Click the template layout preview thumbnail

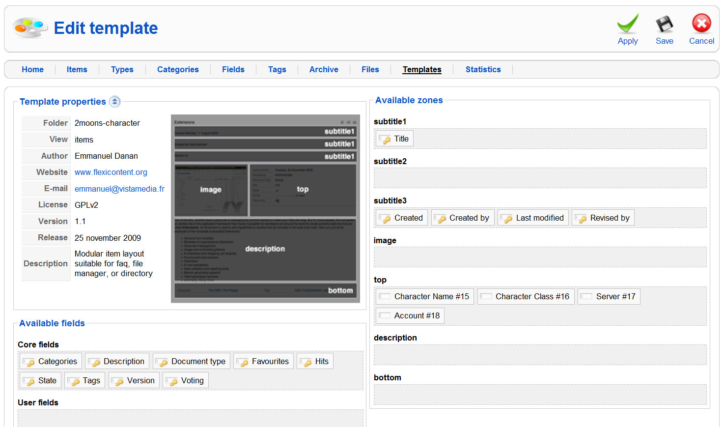265,209
